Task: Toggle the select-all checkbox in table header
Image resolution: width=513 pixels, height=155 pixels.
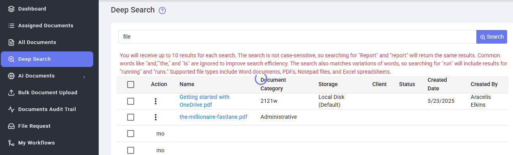Action: (x=131, y=84)
